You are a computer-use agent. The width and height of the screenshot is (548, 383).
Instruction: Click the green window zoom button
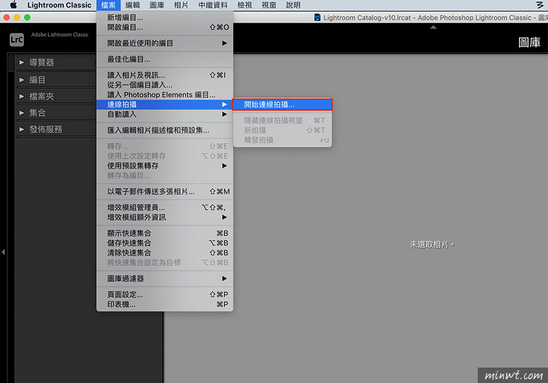pos(27,17)
